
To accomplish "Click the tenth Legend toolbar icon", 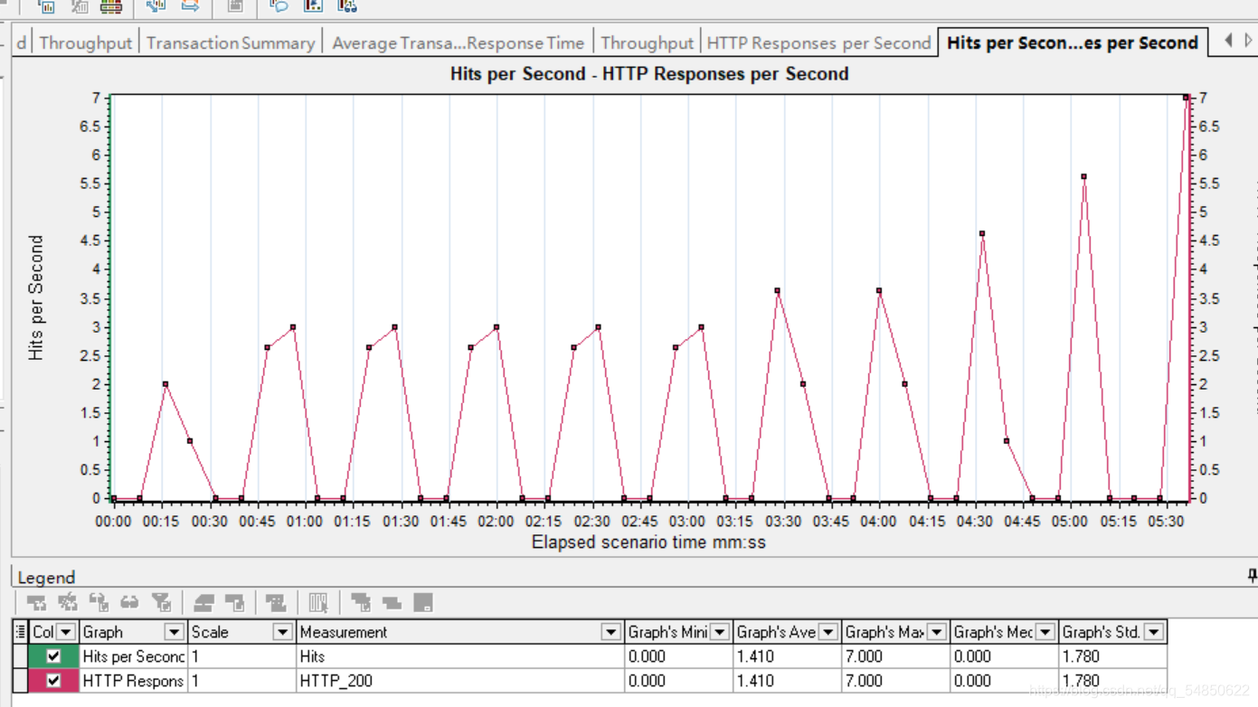I will [360, 602].
